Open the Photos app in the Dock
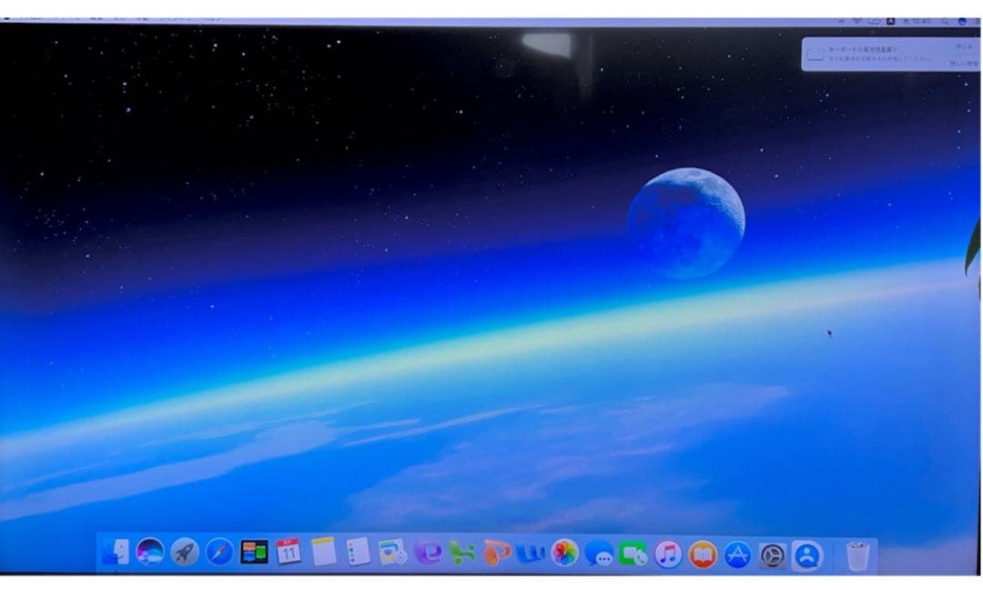The width and height of the screenshot is (983, 590). tap(564, 551)
